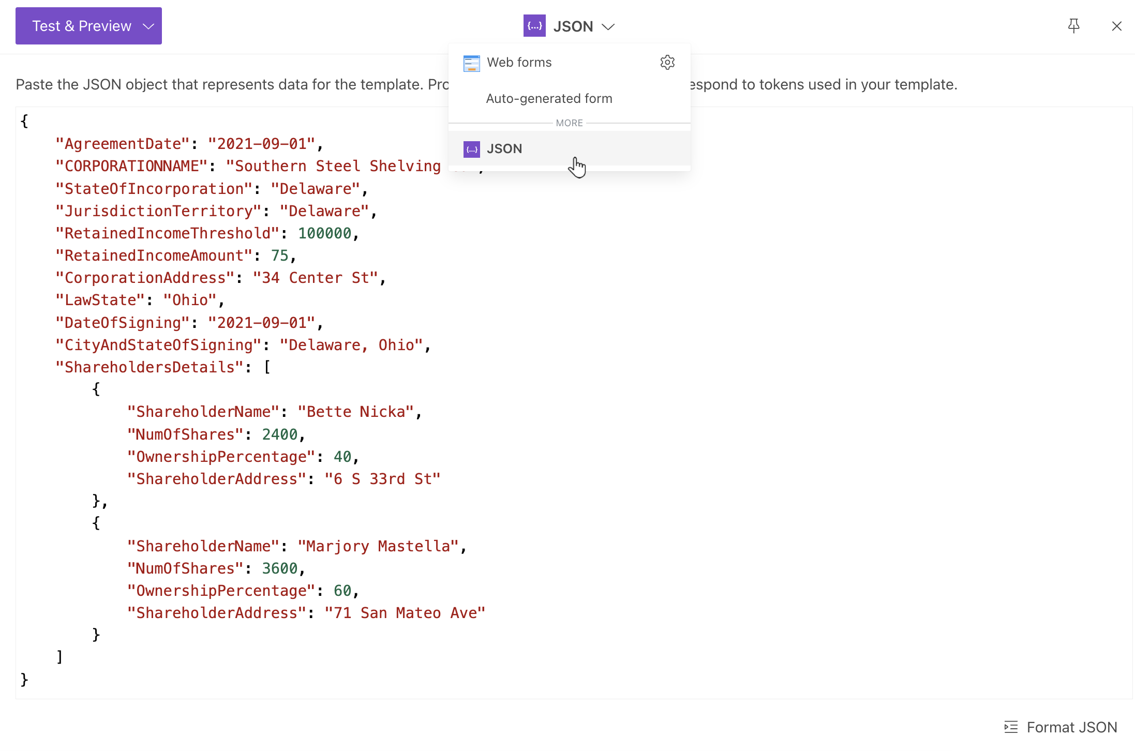Click the purple JSON braces icon in the header
The width and height of the screenshot is (1135, 751).
534,26
